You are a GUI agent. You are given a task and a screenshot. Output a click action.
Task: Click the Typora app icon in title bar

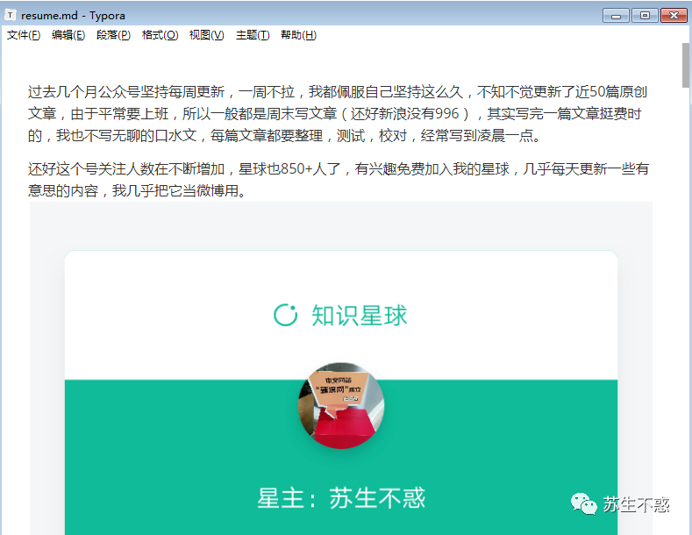point(11,15)
